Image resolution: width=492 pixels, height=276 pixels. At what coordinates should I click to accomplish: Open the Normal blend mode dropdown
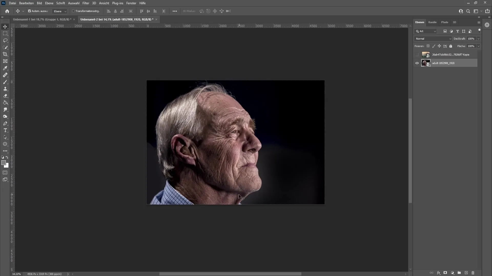pos(433,39)
